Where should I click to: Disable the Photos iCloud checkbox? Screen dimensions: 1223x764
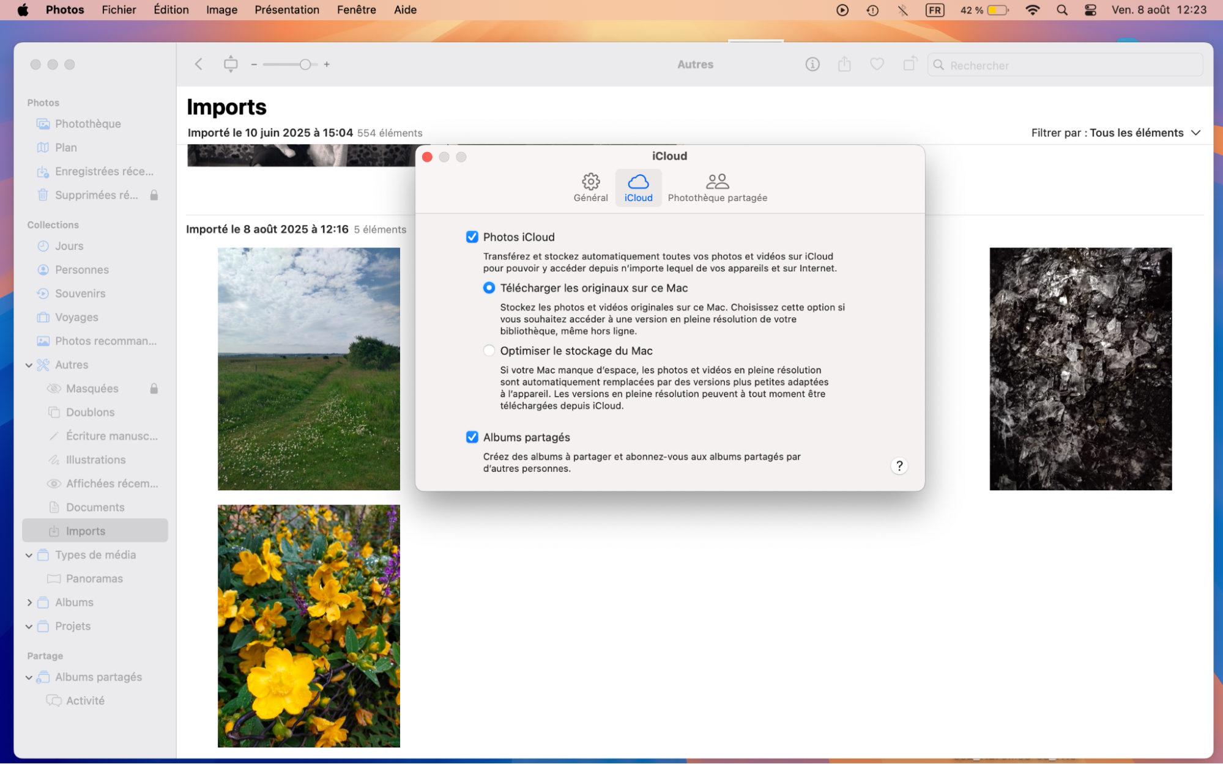pos(472,237)
